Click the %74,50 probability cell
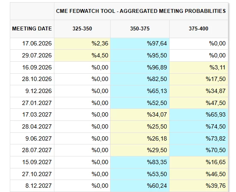Image resolution: width=236 pixels, height=192 pixels. tap(199, 127)
